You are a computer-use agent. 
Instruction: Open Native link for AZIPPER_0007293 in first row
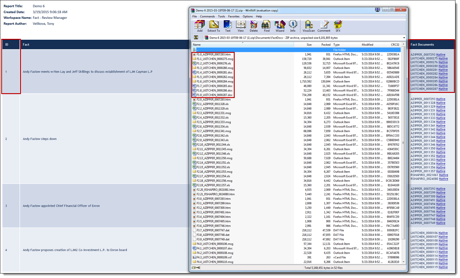[441, 55]
